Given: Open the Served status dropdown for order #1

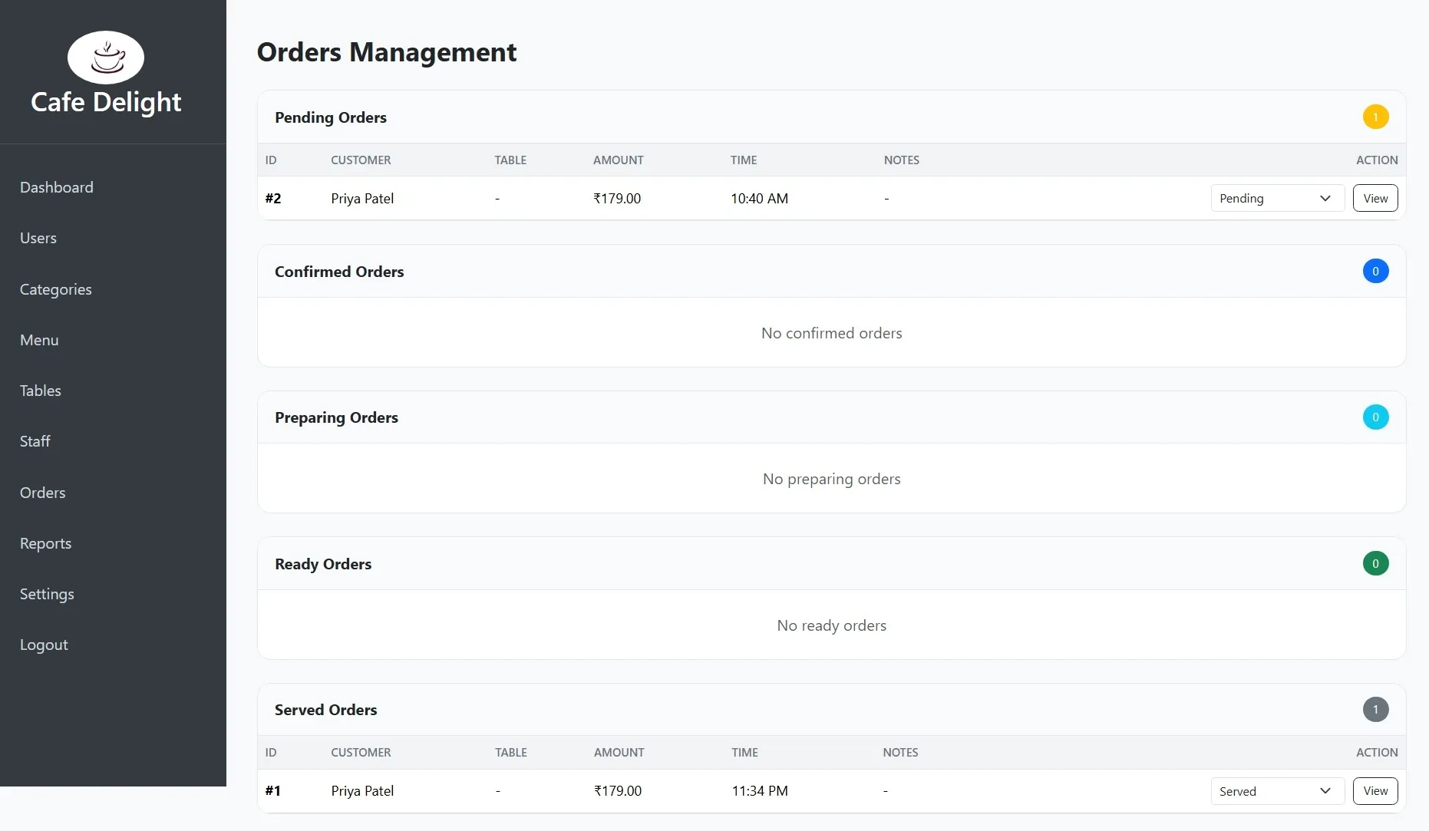Looking at the screenshot, I should coord(1276,790).
